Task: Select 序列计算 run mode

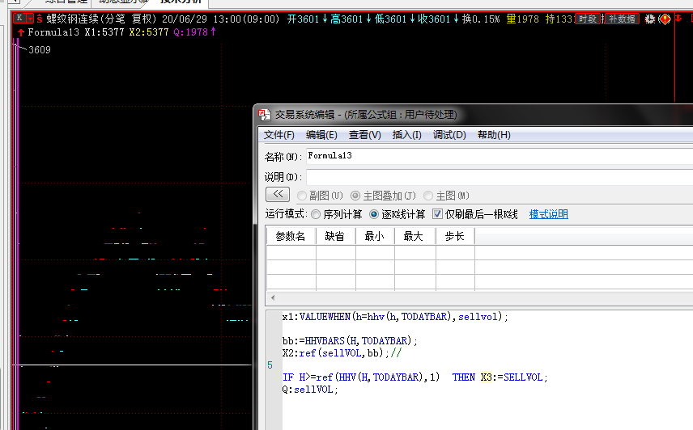Action: (x=316, y=214)
